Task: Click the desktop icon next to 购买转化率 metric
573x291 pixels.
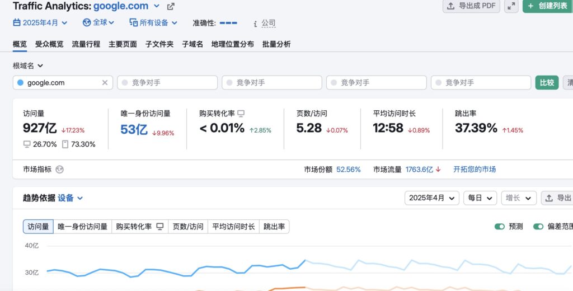Action: coord(241,114)
